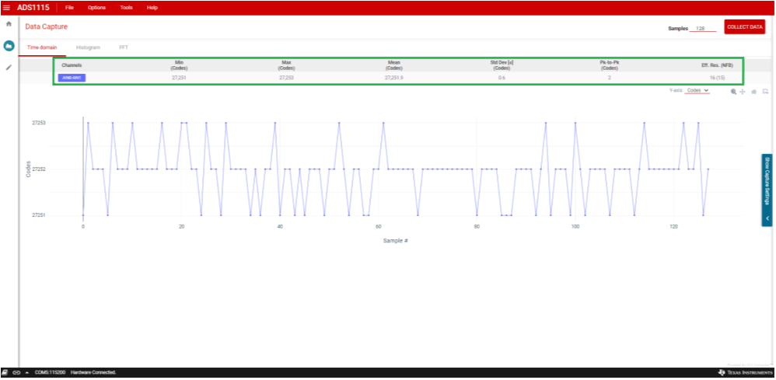Select the plot pan crosshair tool
Image resolution: width=776 pixels, height=380 pixels.
pyautogui.click(x=743, y=92)
